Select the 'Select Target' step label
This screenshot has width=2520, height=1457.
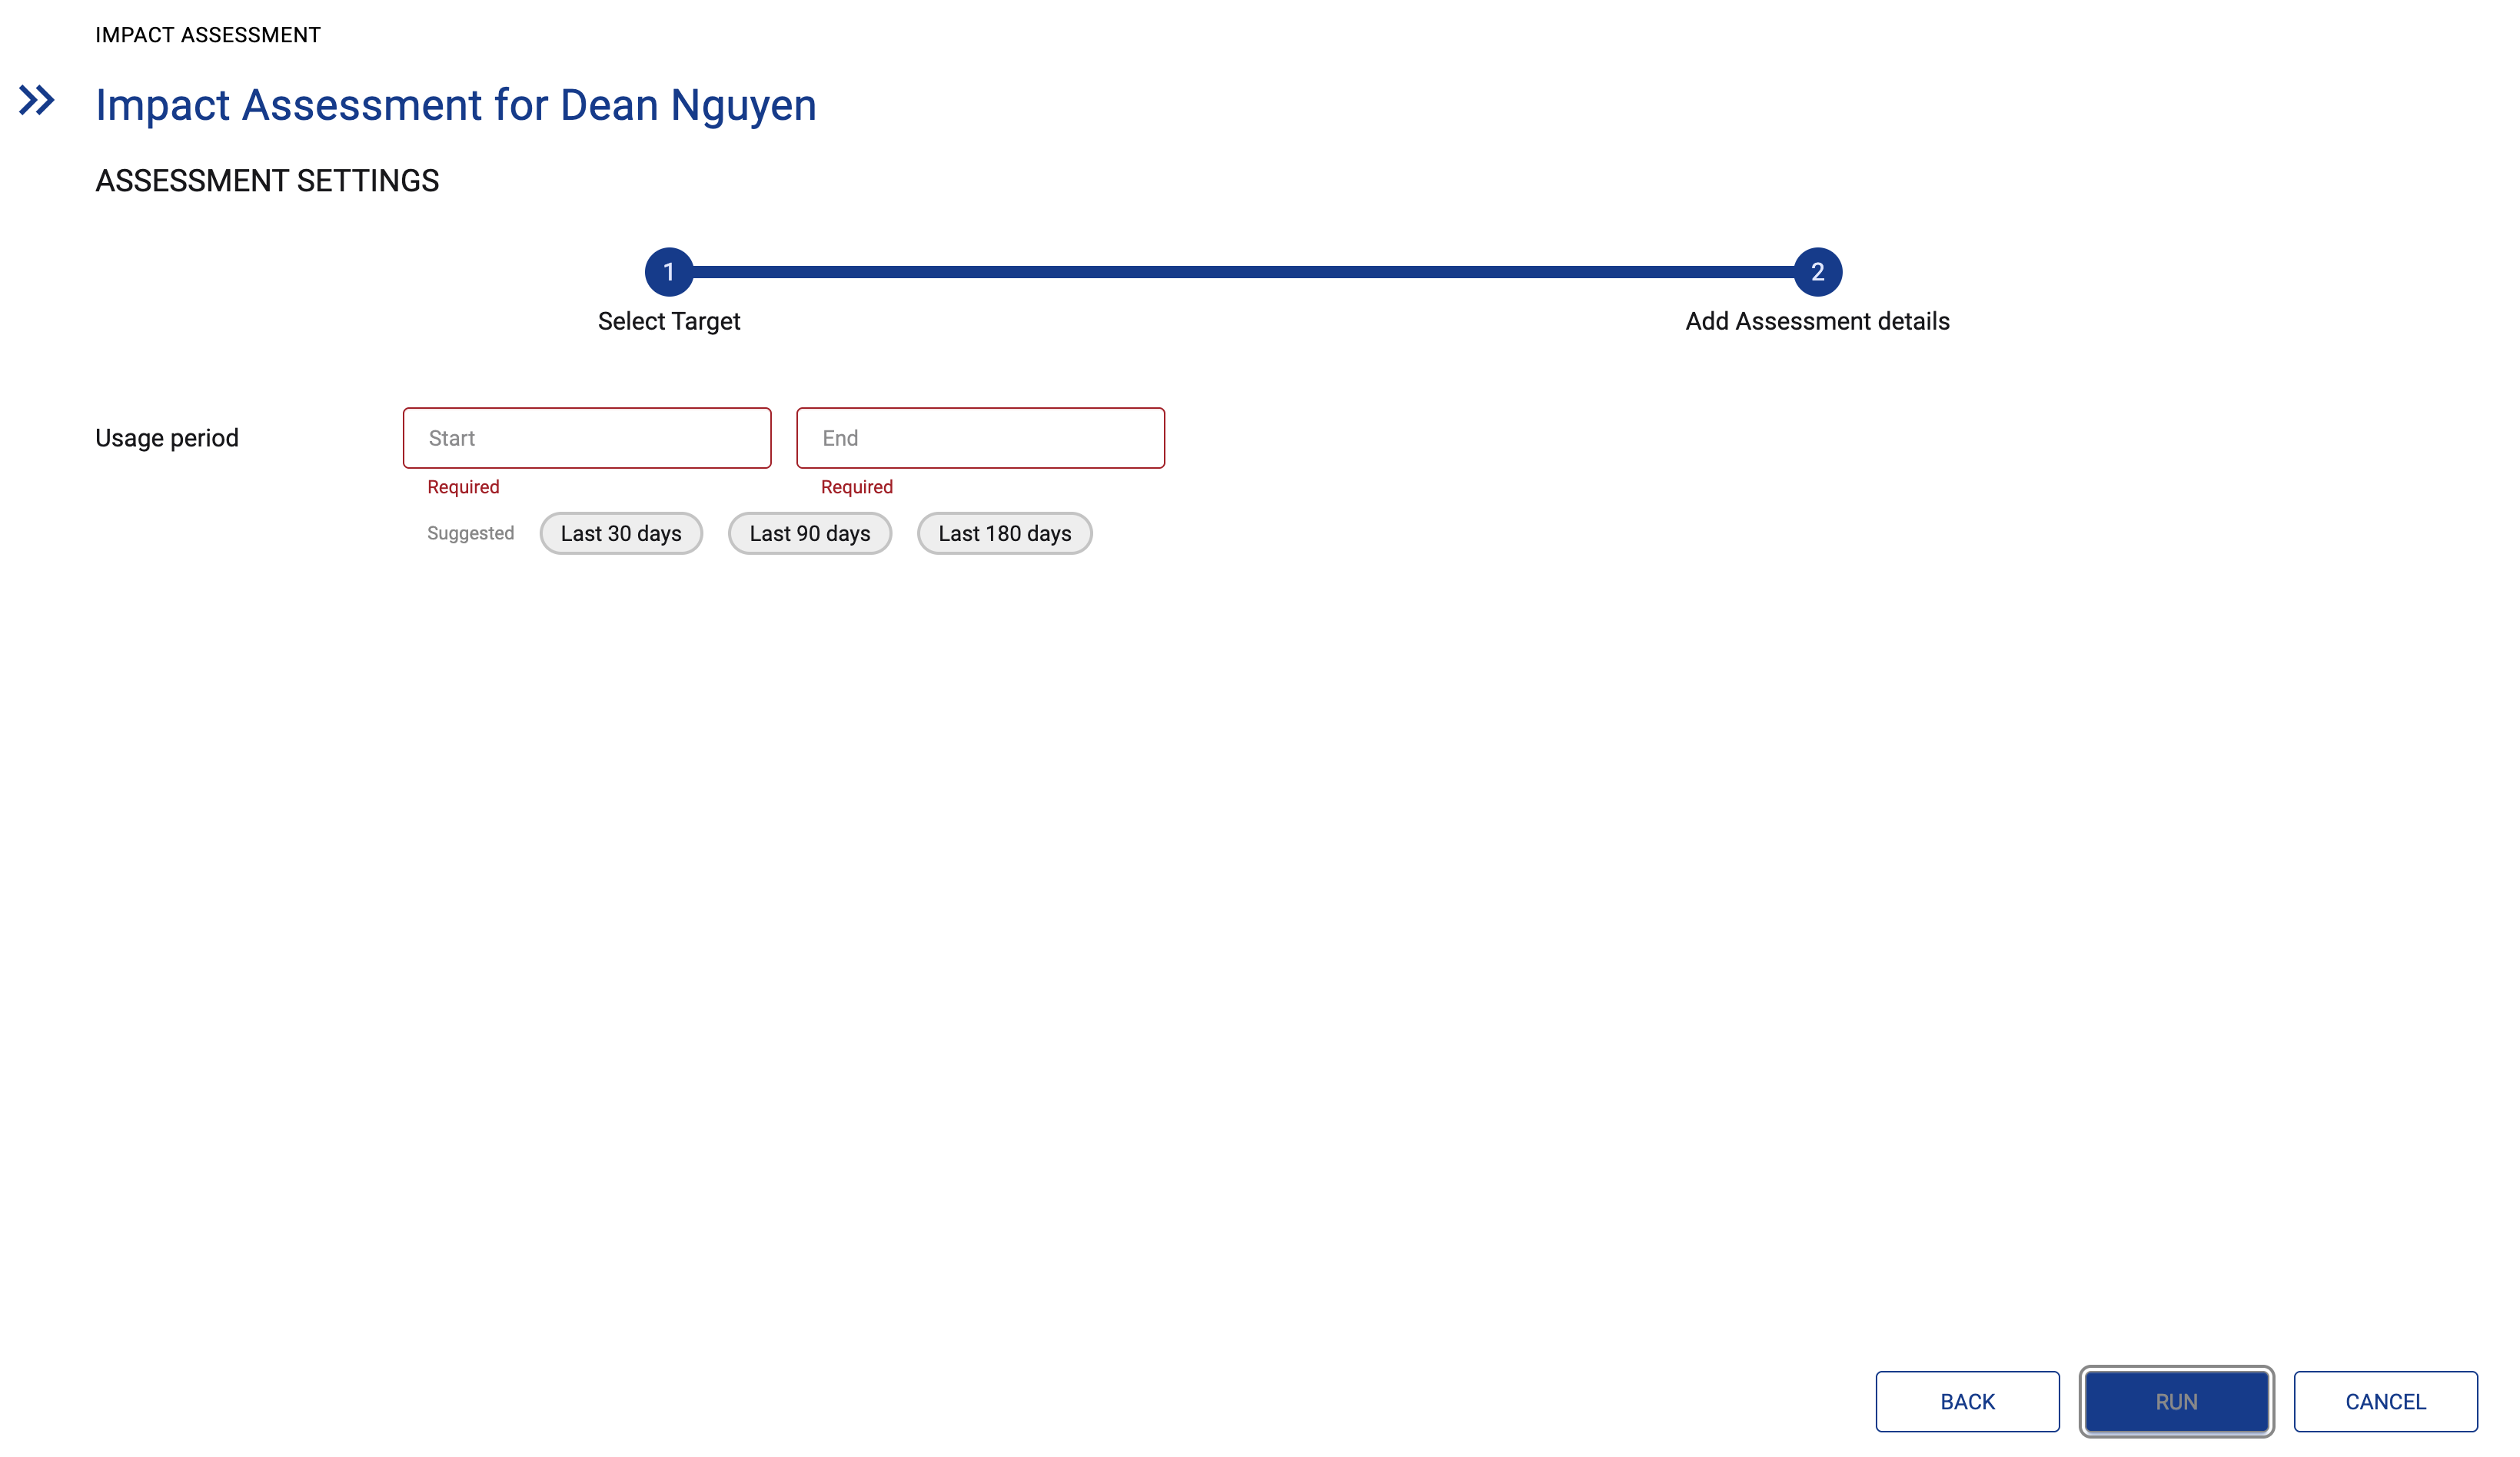tap(669, 320)
